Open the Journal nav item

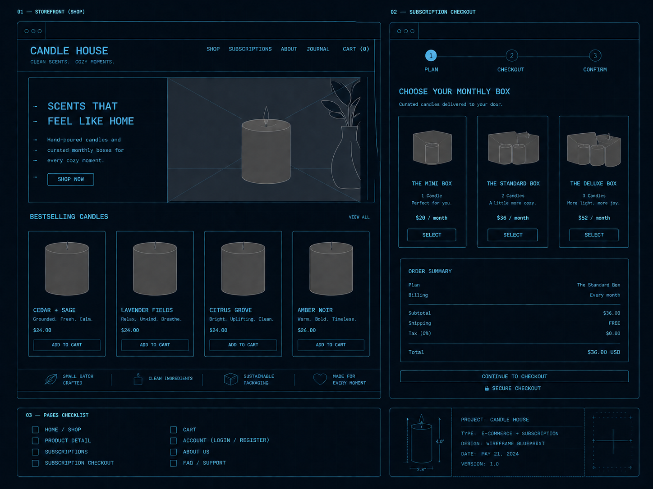click(318, 49)
